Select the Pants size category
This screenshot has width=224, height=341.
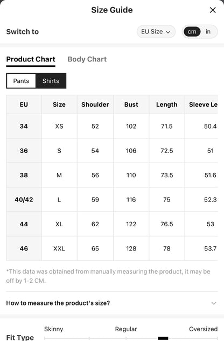[21, 81]
